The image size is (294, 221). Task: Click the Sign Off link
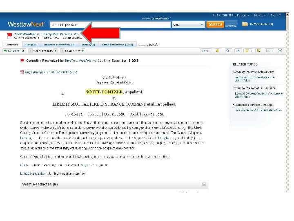pos(276,16)
